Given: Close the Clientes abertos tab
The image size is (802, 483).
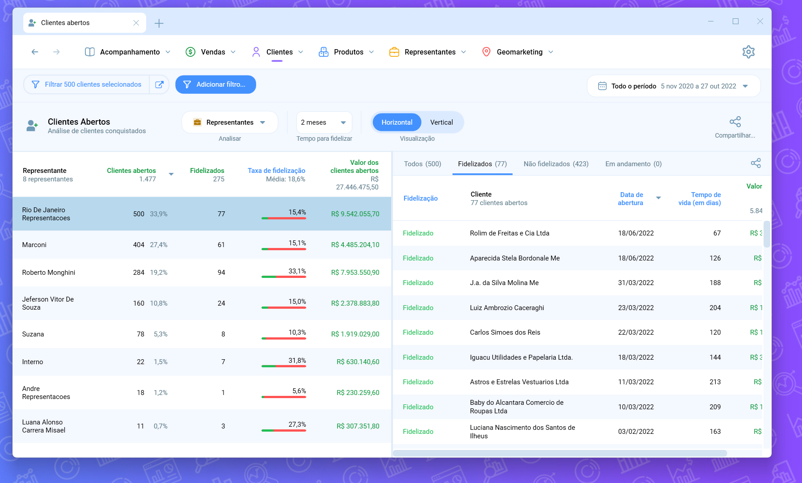Looking at the screenshot, I should click(x=136, y=23).
